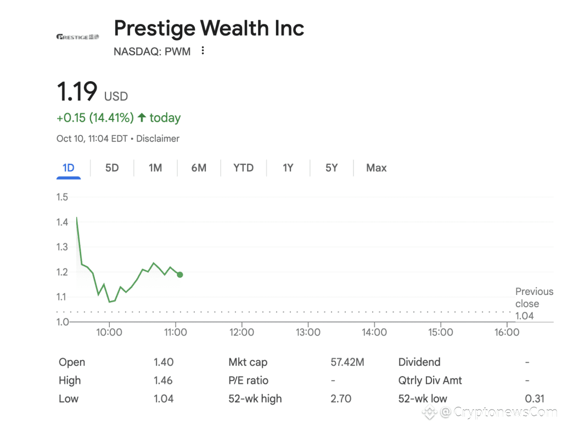
Task: Click the P/E ratio label
Action: (x=249, y=380)
